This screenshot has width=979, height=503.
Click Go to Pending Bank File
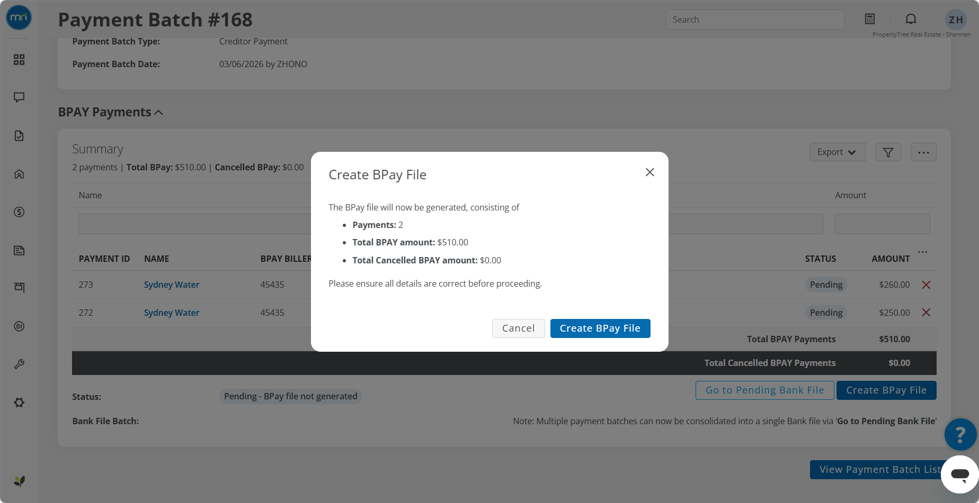(x=764, y=390)
